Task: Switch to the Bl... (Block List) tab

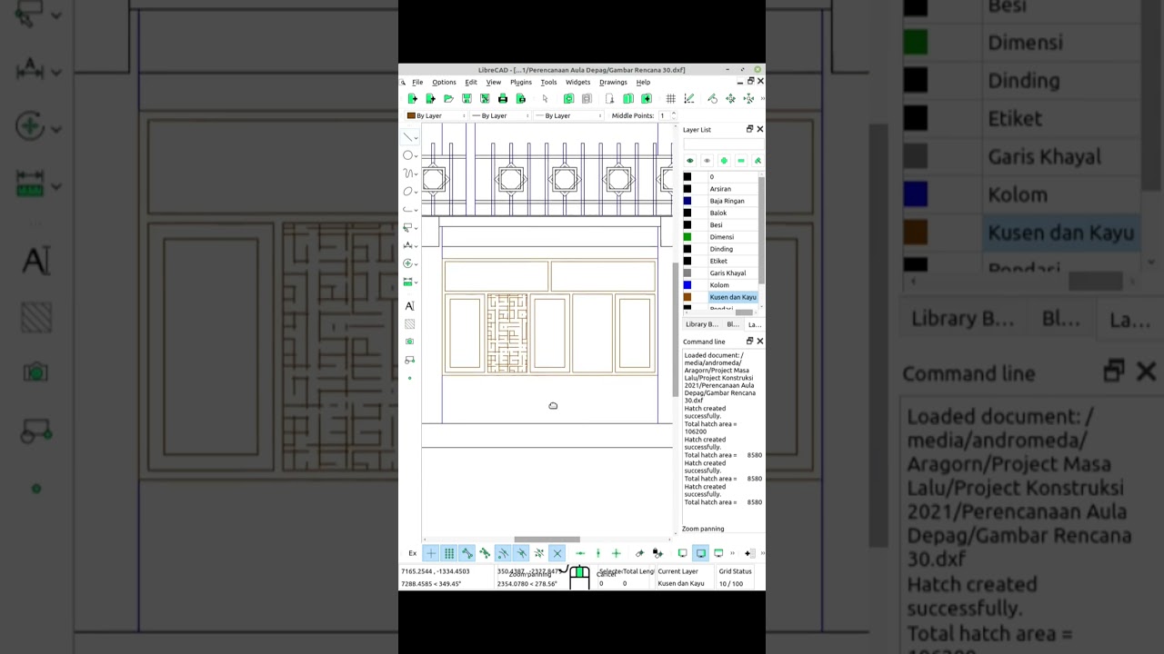Action: tap(732, 324)
